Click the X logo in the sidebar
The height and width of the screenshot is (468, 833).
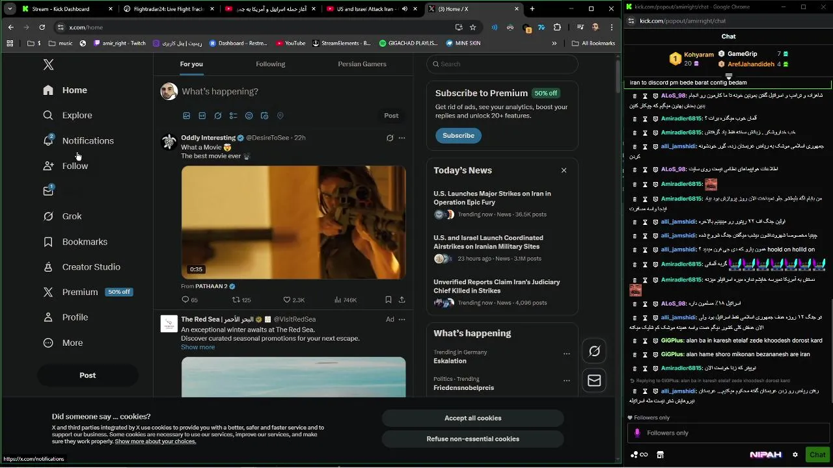[48, 64]
